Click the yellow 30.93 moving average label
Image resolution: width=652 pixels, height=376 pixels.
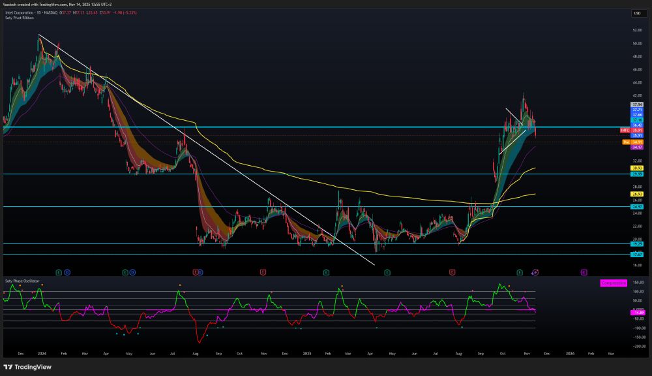pos(637,168)
